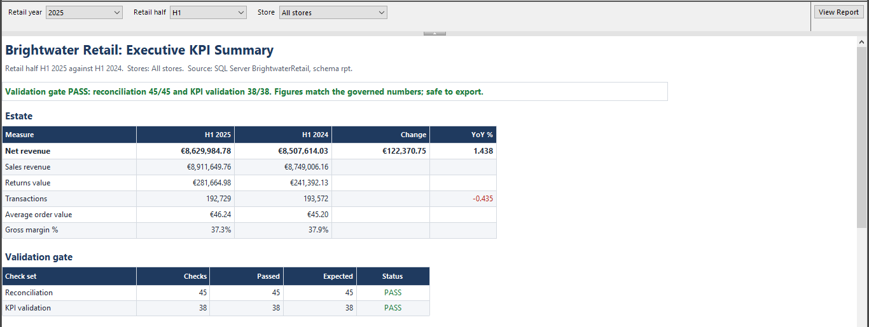Click the report subtitle mentioning SQL Server BrightwaterRetail
Image resolution: width=869 pixels, height=327 pixels.
point(179,69)
